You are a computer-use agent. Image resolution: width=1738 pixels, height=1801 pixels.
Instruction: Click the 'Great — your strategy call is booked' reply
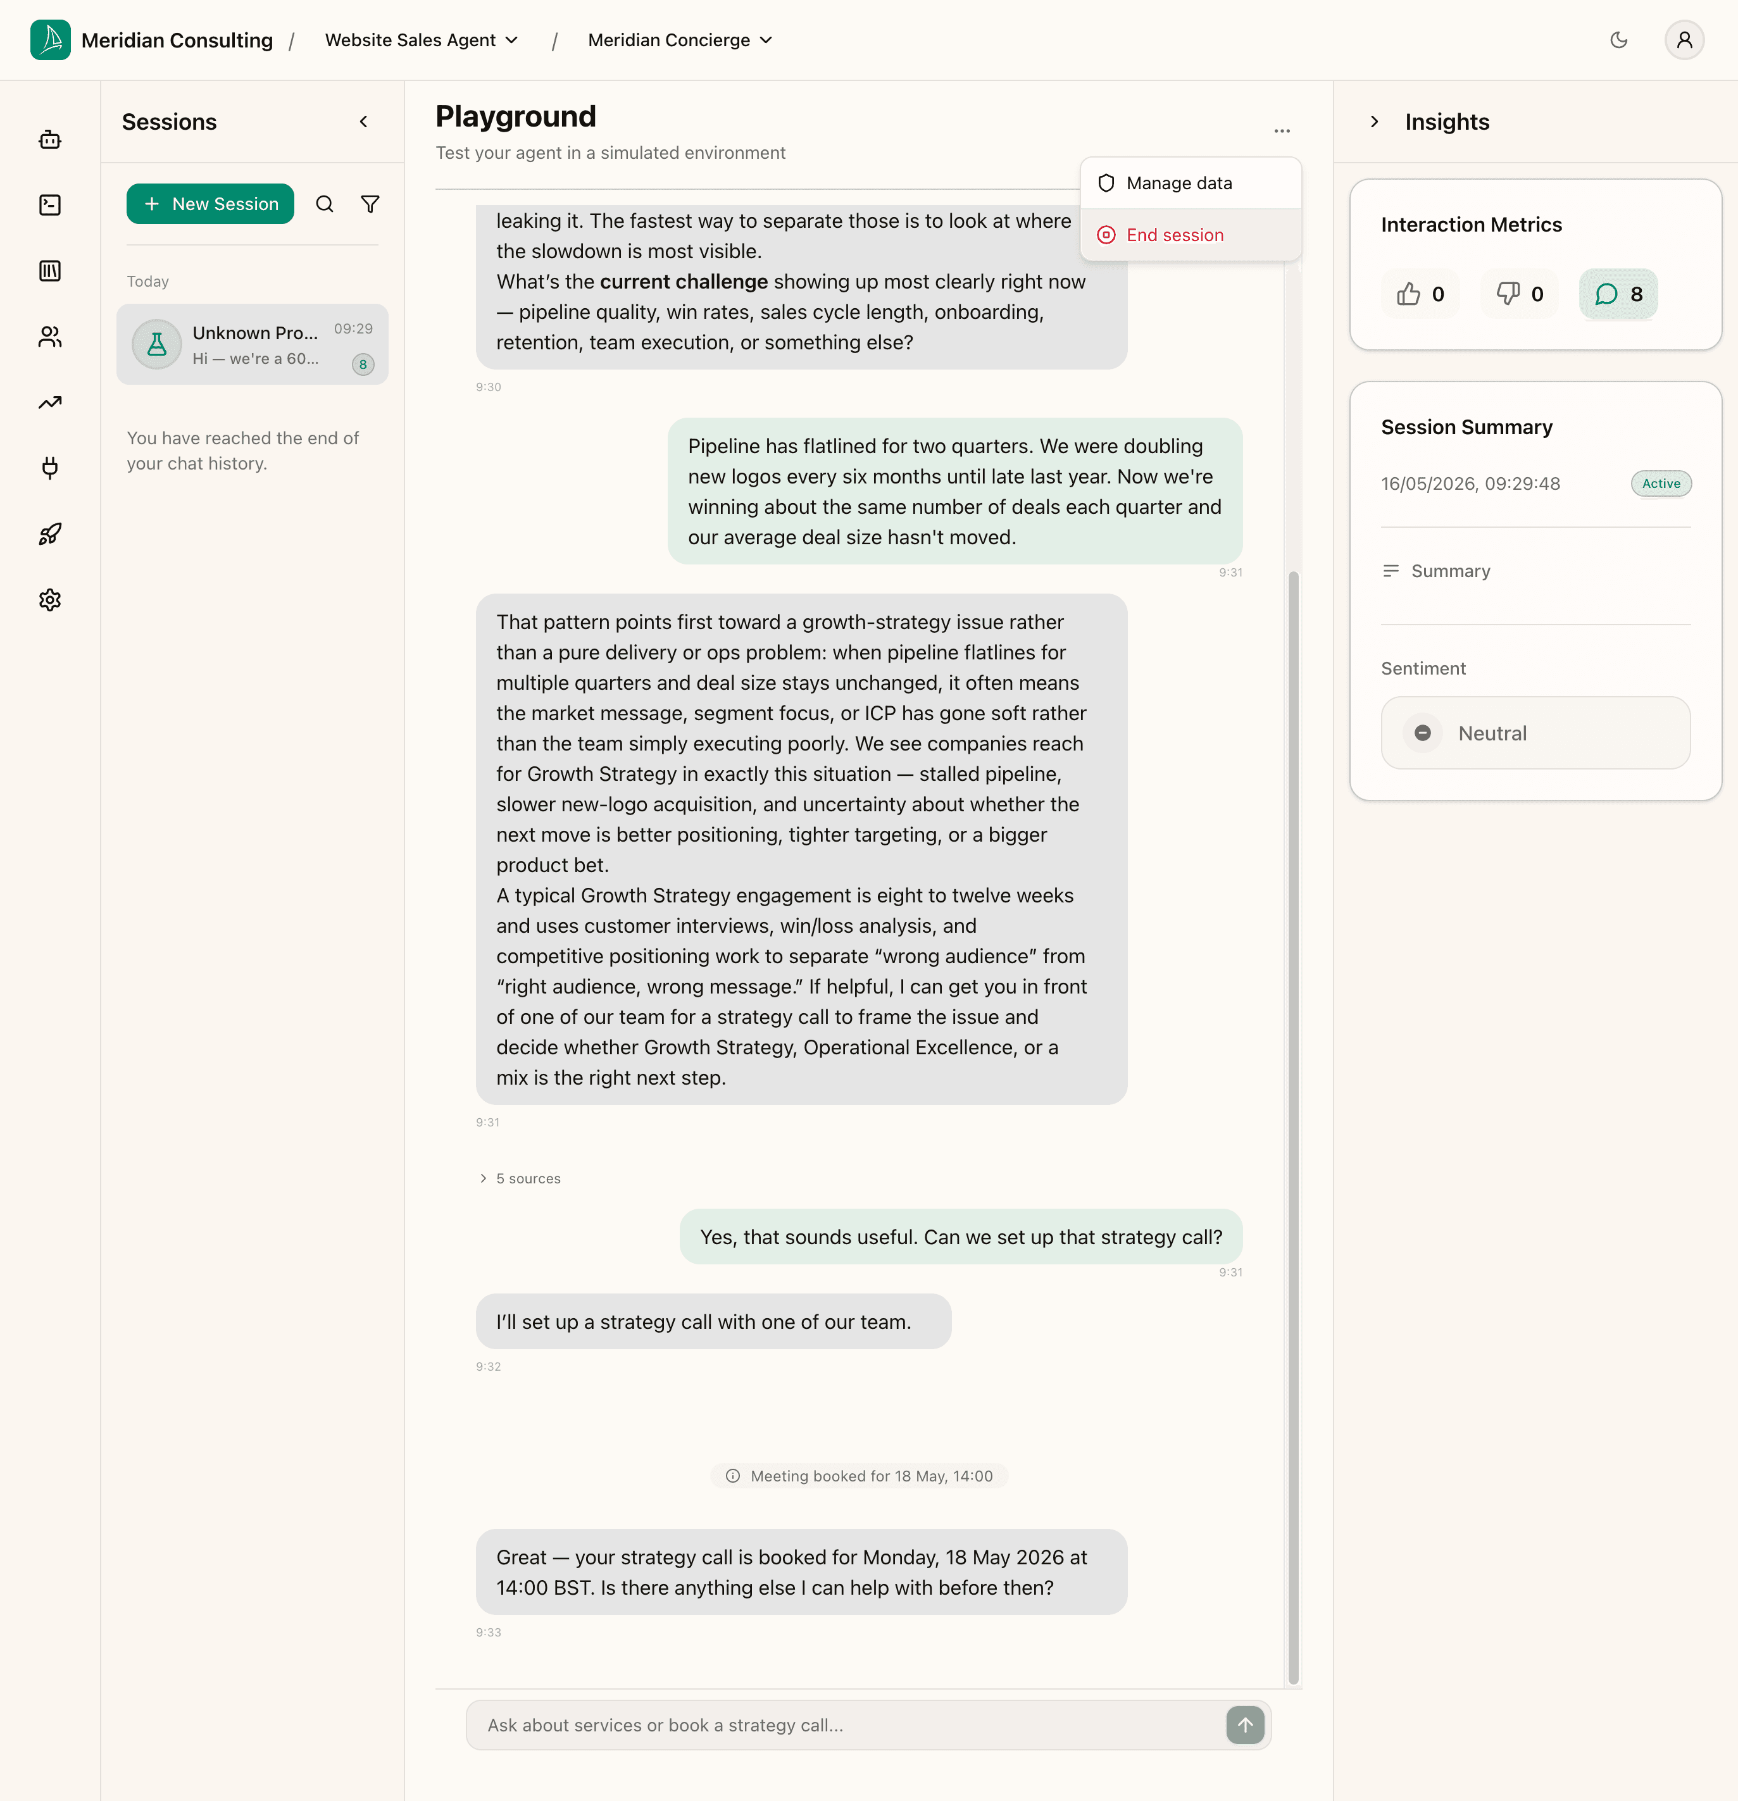click(801, 1572)
